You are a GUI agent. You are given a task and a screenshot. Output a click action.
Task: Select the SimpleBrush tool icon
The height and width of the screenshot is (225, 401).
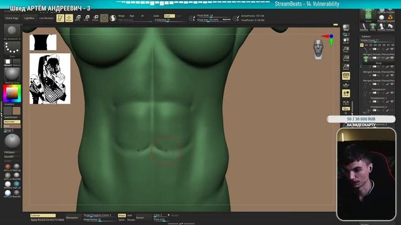(390, 18)
